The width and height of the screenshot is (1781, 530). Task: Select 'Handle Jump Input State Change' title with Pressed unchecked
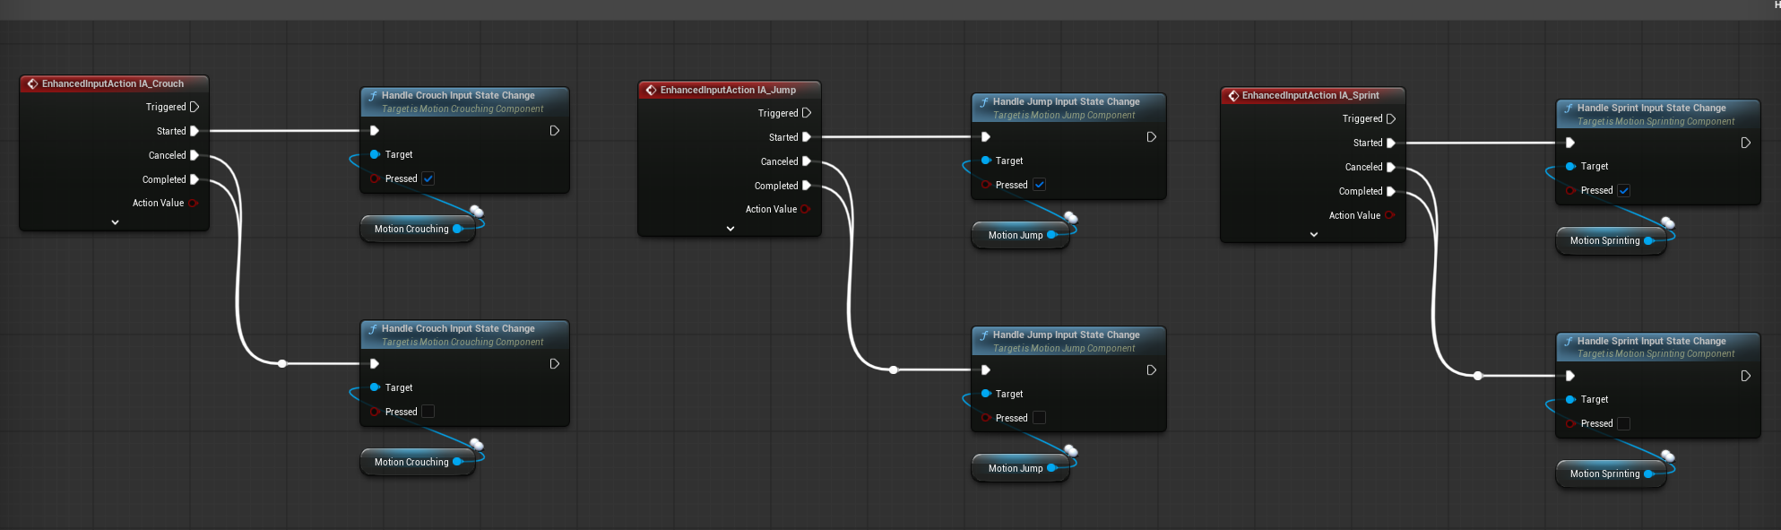[1067, 335]
